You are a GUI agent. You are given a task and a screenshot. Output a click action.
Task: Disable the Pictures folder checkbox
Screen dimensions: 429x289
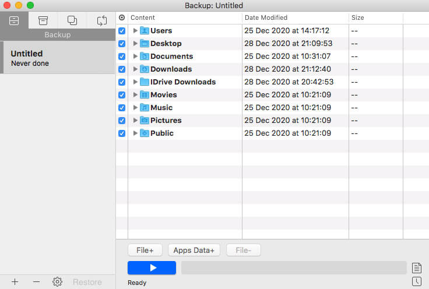click(x=122, y=121)
